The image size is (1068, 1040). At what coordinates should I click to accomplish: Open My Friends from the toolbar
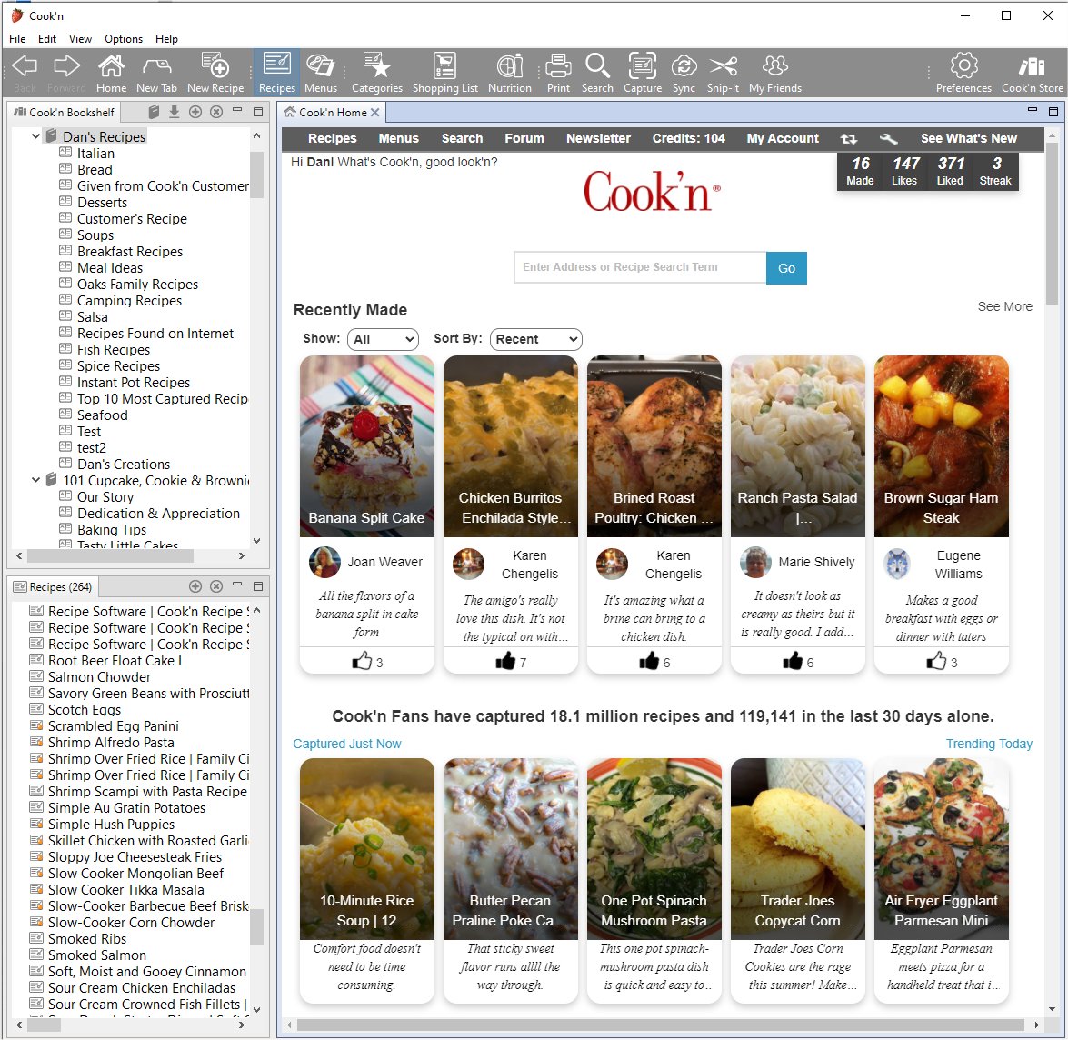click(775, 72)
